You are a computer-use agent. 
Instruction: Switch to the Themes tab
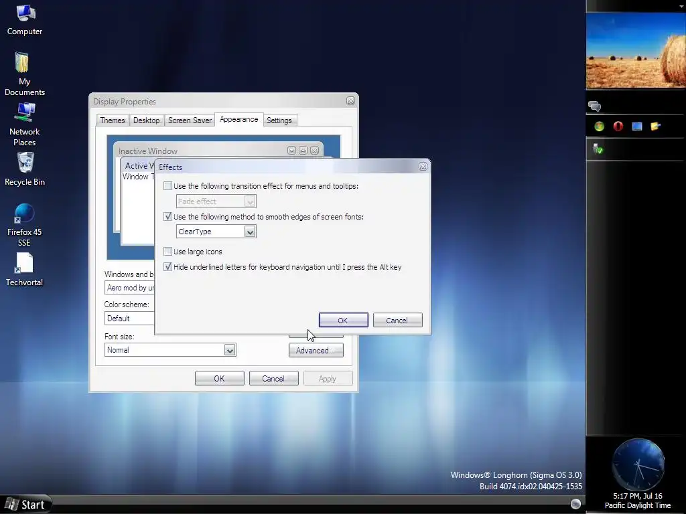point(113,120)
